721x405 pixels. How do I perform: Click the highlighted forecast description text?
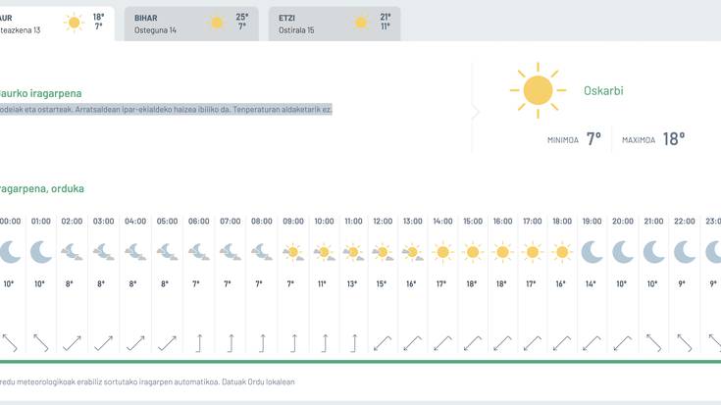[167, 110]
